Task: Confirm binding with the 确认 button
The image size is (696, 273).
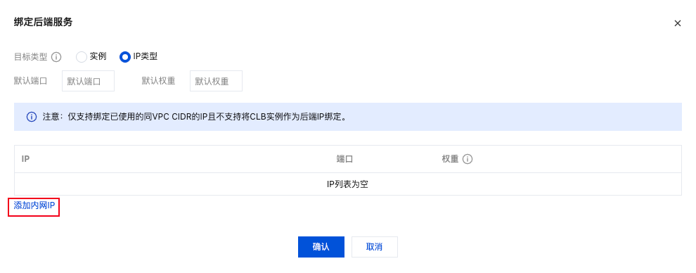Action: pyautogui.click(x=321, y=247)
